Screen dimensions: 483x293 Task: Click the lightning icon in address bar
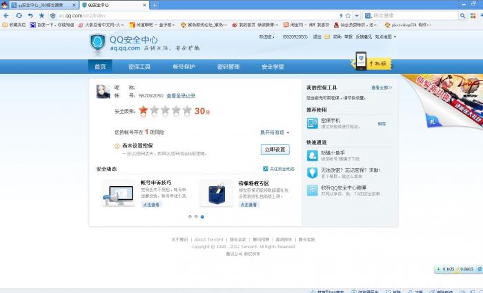(341, 15)
